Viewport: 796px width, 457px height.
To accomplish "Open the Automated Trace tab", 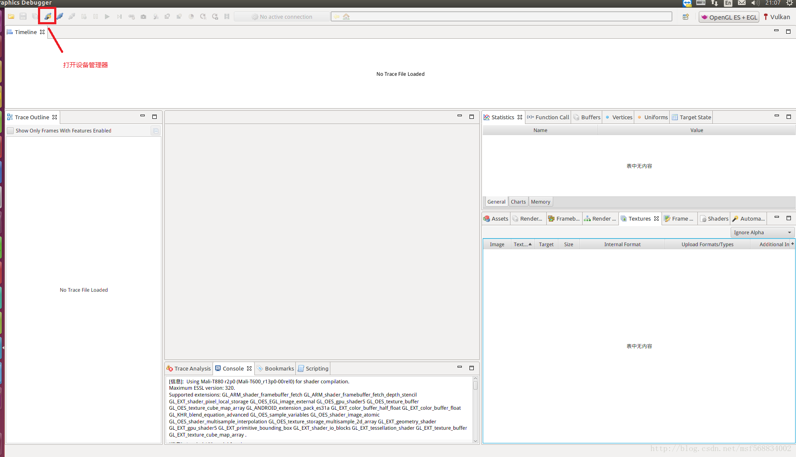I will pyautogui.click(x=749, y=218).
